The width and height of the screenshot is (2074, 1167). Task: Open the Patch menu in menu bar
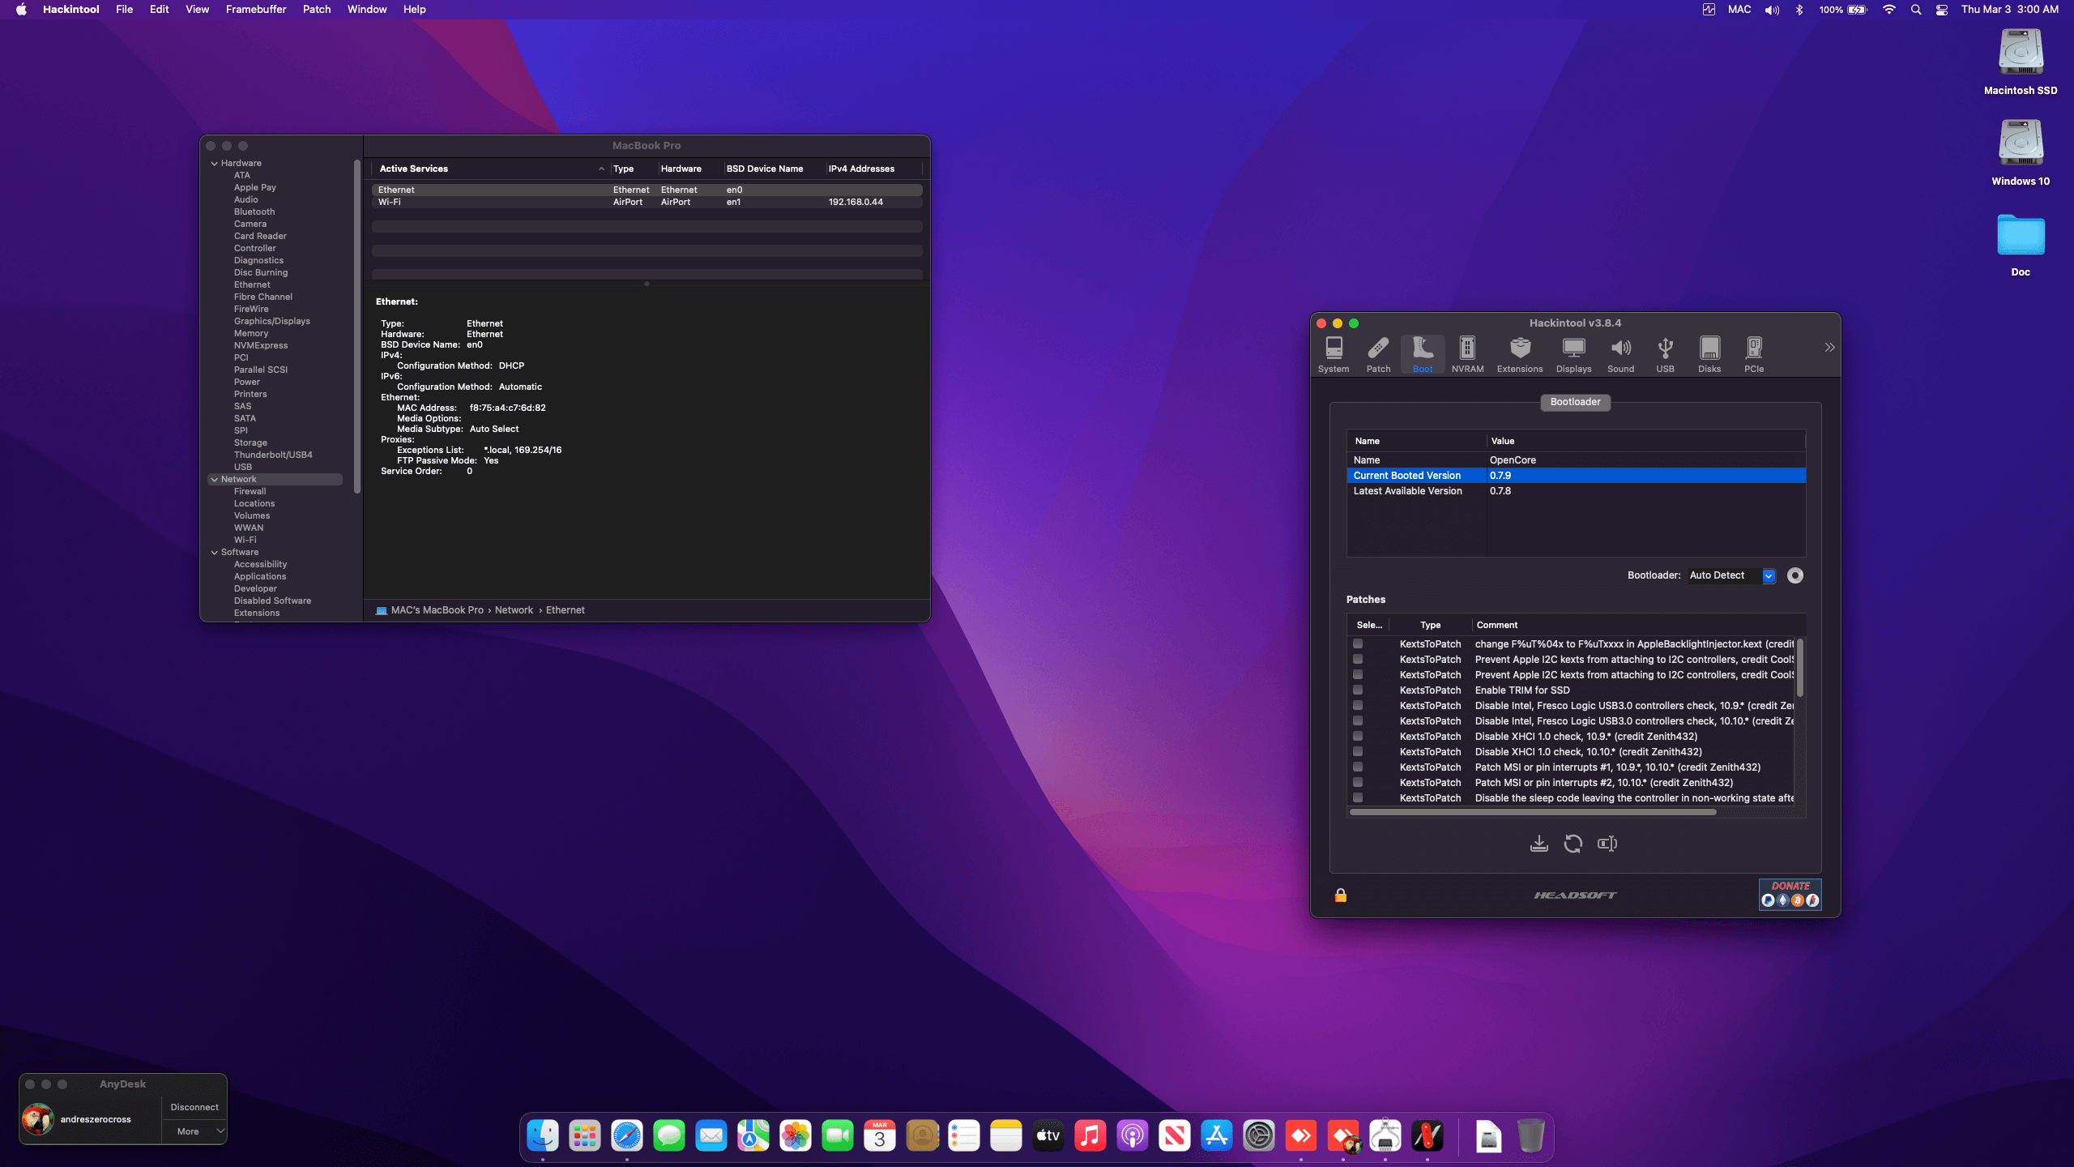point(317,10)
